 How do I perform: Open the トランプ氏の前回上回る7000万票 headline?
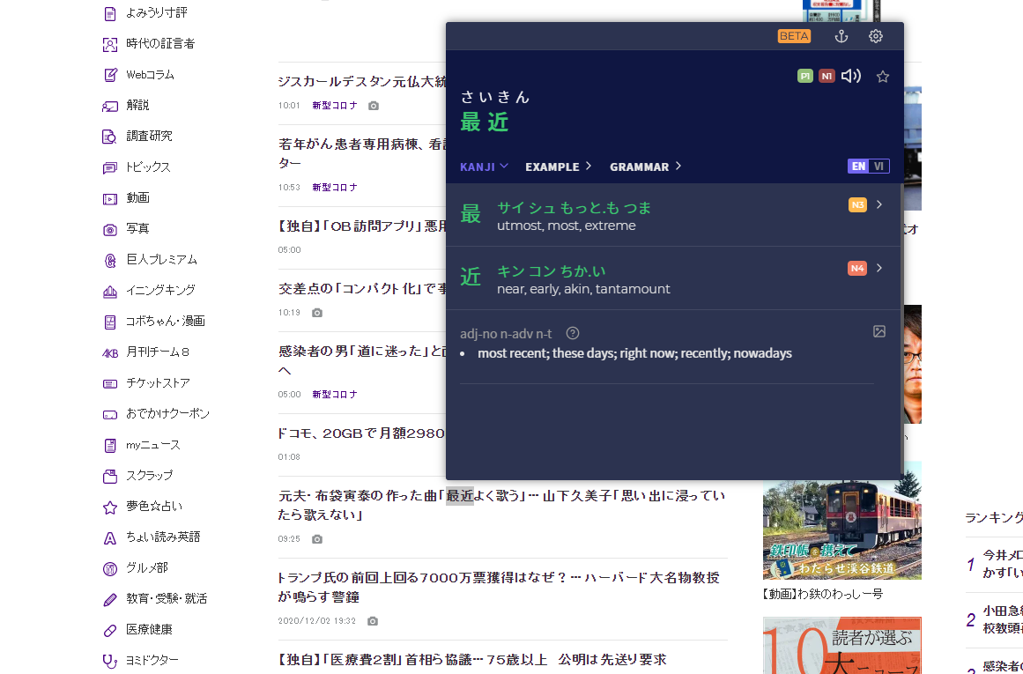[499, 588]
